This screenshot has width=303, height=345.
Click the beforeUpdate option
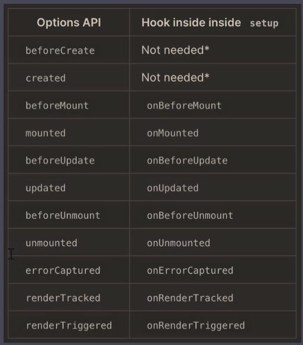pyautogui.click(x=60, y=161)
